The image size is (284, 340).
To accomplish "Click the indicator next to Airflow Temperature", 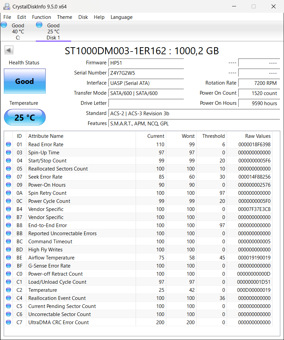I will 8,257.
